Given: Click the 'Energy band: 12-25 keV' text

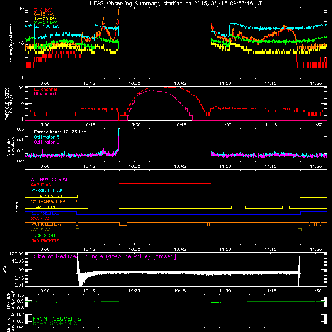Looking at the screenshot, I should (x=60, y=132).
